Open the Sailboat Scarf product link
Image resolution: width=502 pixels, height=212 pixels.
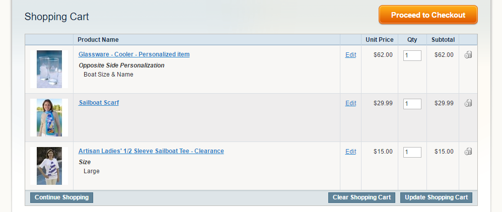(99, 103)
